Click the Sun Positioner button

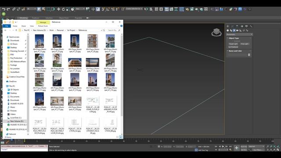pos(233,47)
